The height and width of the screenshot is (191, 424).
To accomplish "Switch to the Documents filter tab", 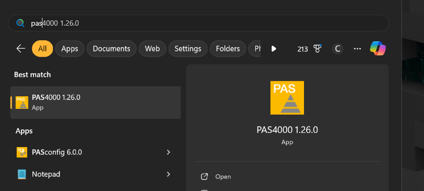I will click(112, 49).
